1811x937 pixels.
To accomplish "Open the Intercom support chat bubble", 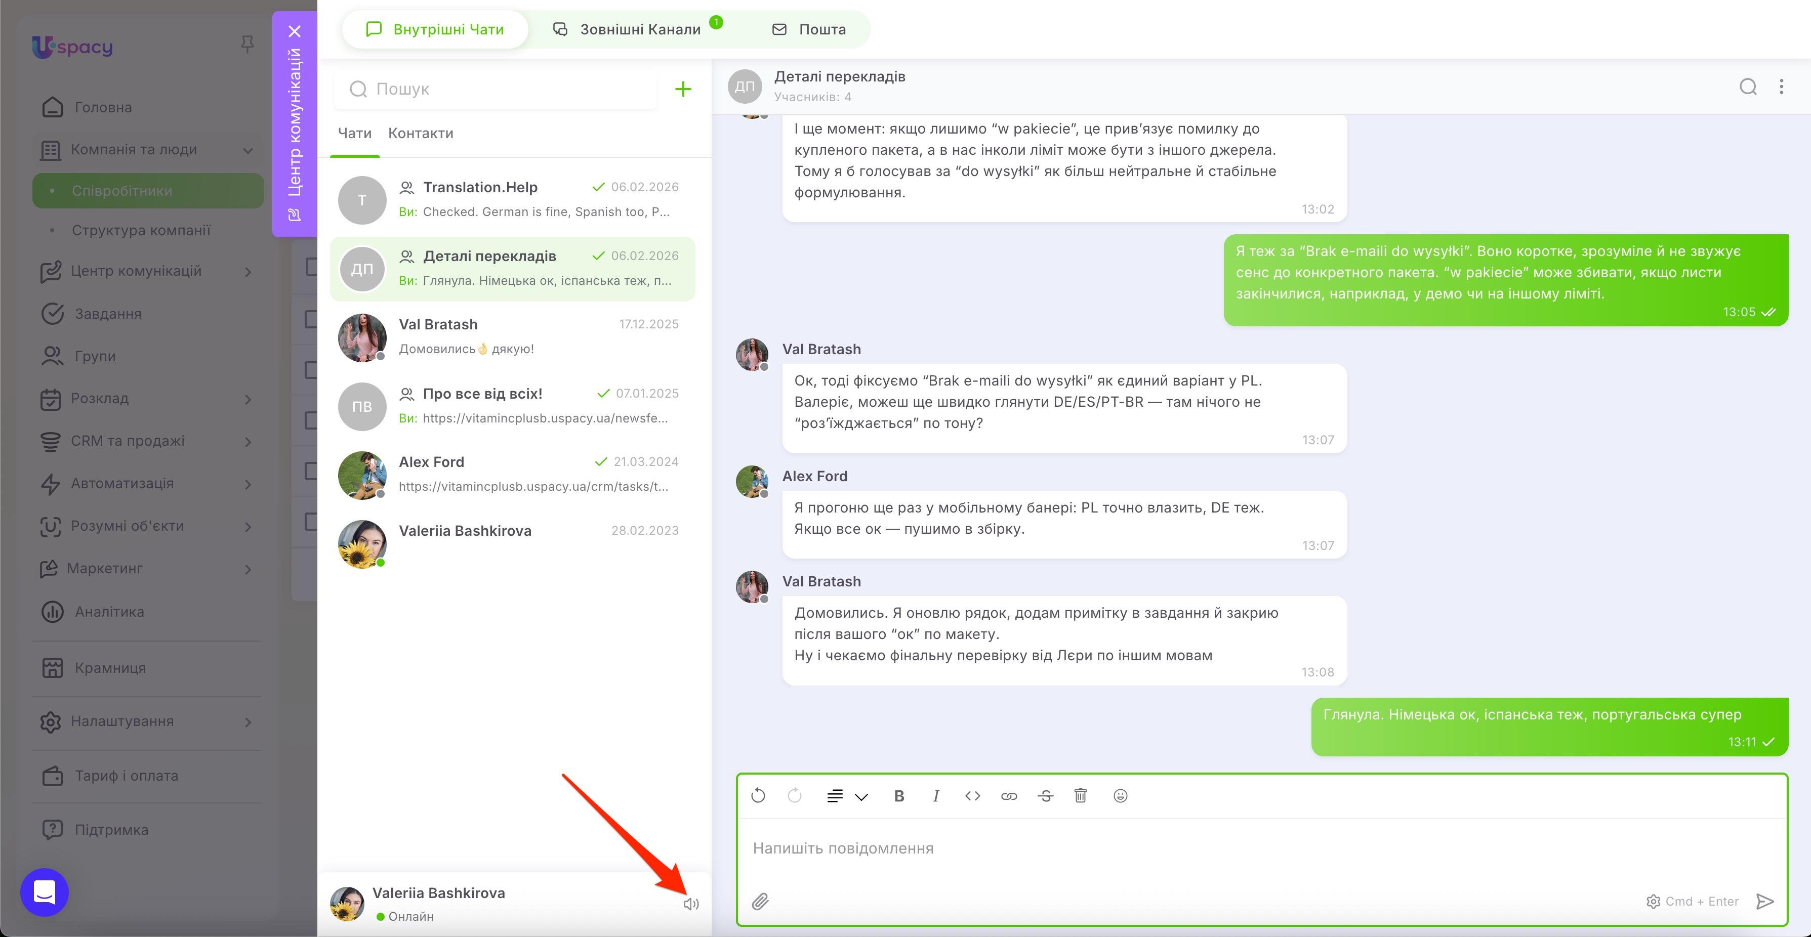I will pos(45,892).
